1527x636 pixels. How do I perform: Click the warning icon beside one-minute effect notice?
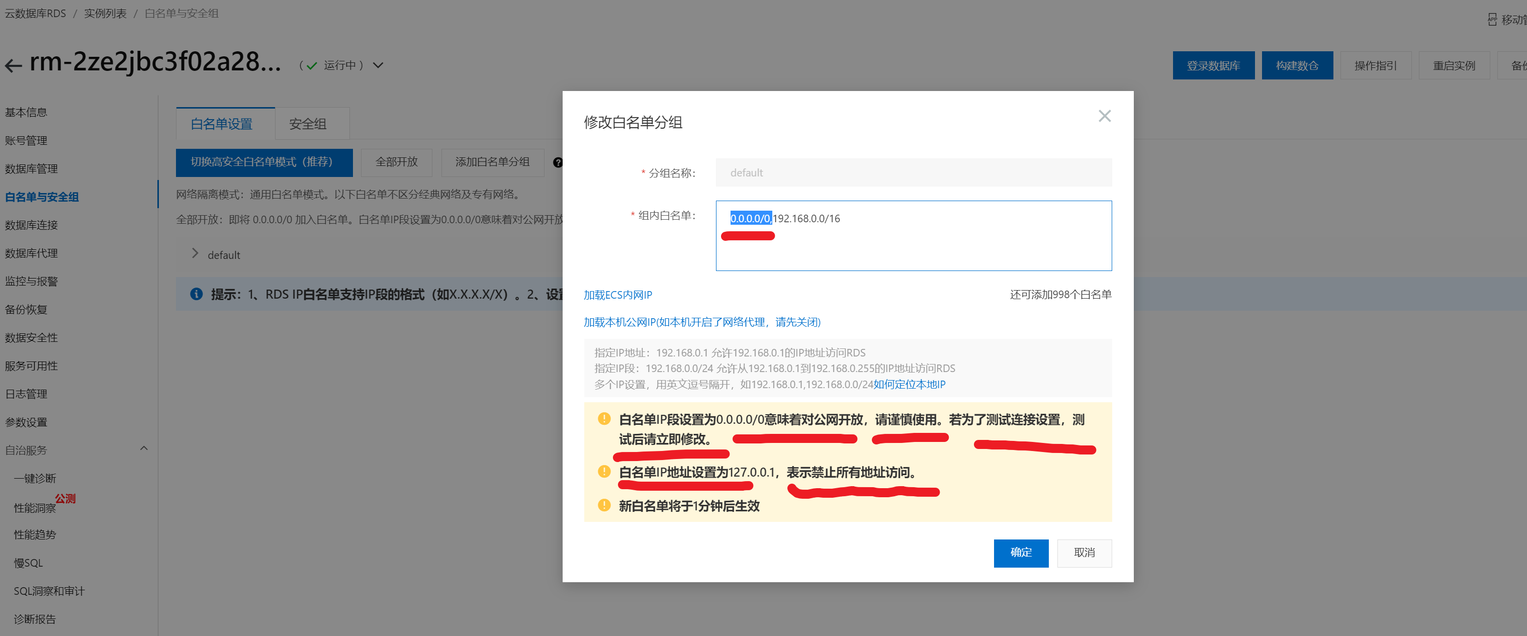coord(603,505)
